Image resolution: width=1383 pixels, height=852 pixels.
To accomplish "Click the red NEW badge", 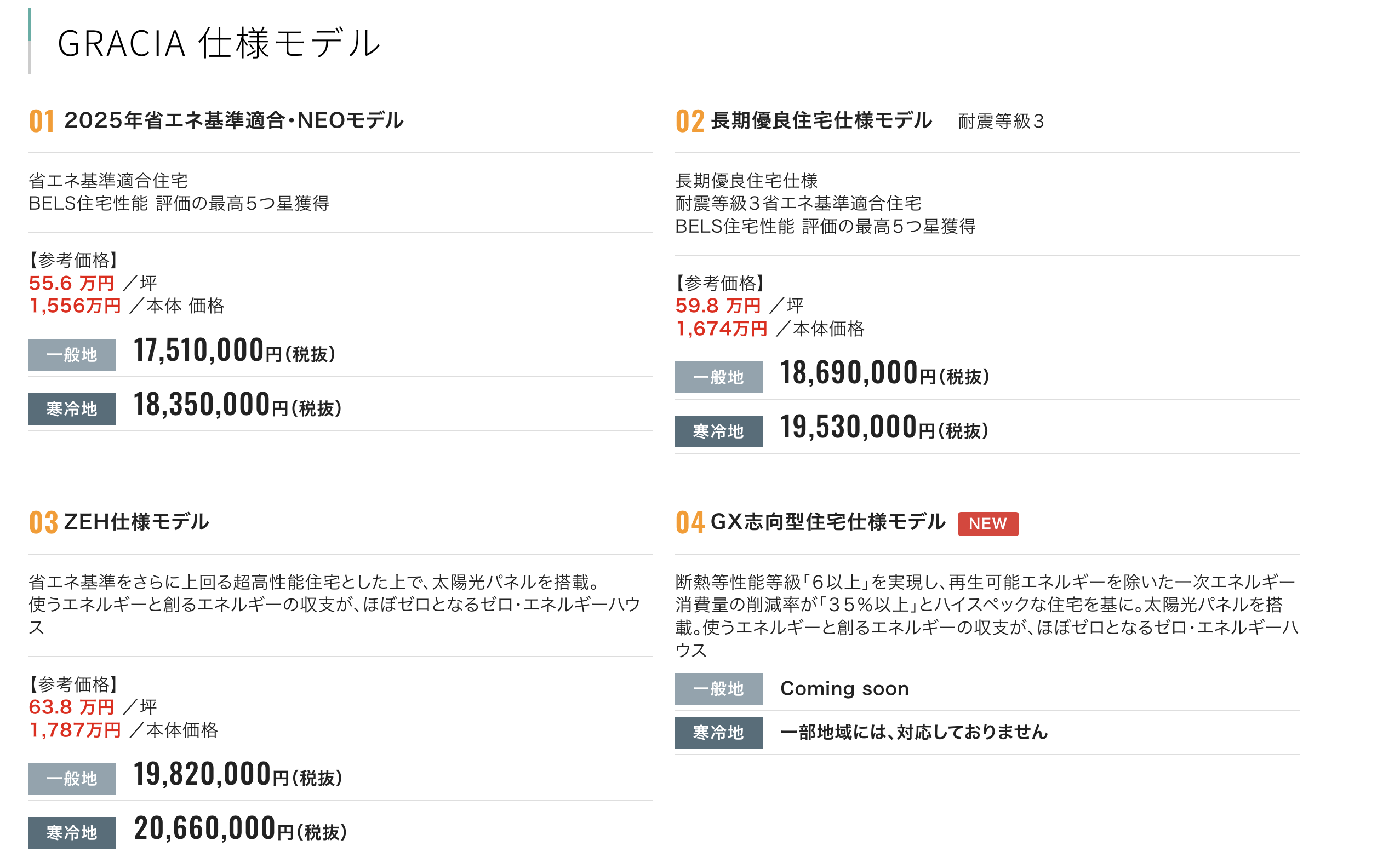I will pyautogui.click(x=988, y=523).
